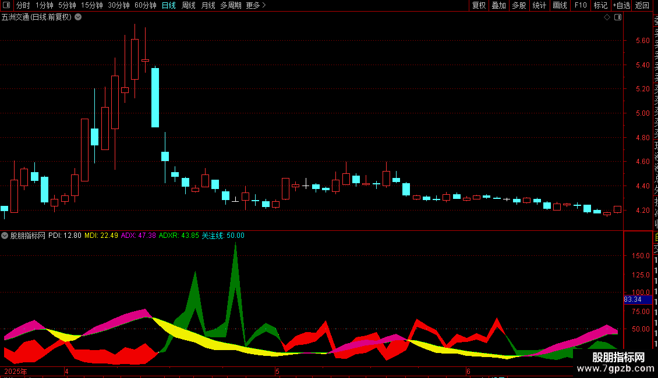Click the 五洲交通(日线.前复权) title
The width and height of the screenshot is (658, 378).
[x=37, y=17]
